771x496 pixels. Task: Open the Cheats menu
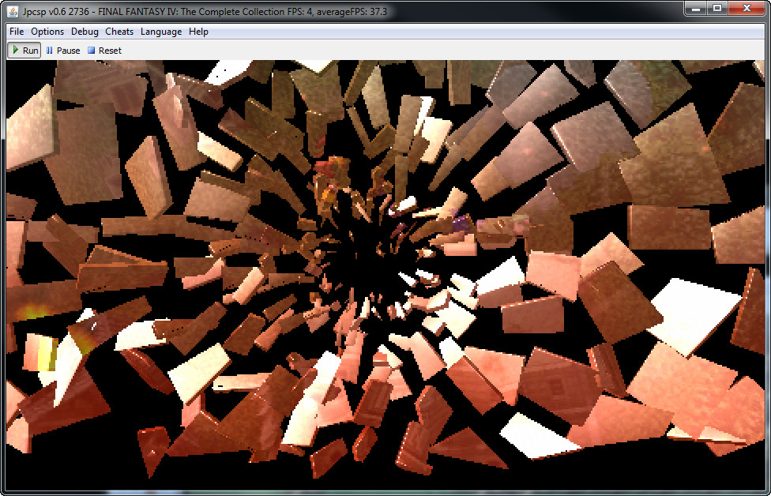(x=119, y=32)
